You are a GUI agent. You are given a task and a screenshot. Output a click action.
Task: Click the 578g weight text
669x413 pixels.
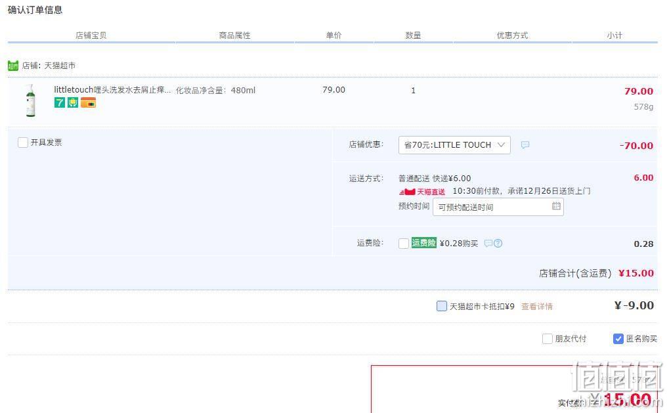coord(643,106)
